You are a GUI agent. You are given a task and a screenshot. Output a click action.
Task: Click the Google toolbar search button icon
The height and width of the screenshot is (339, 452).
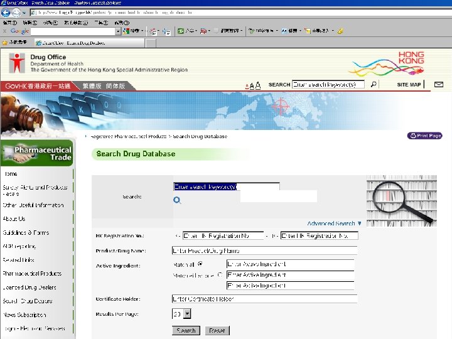(126, 31)
